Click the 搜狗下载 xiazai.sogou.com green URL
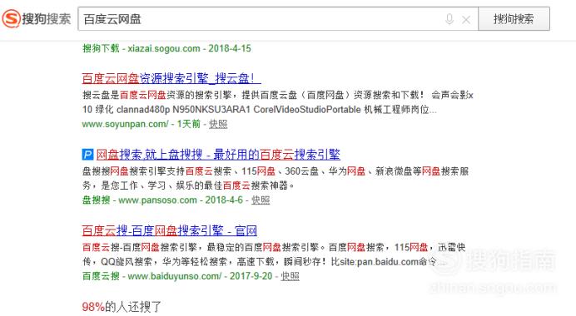The height and width of the screenshot is (316, 576). click(x=166, y=48)
